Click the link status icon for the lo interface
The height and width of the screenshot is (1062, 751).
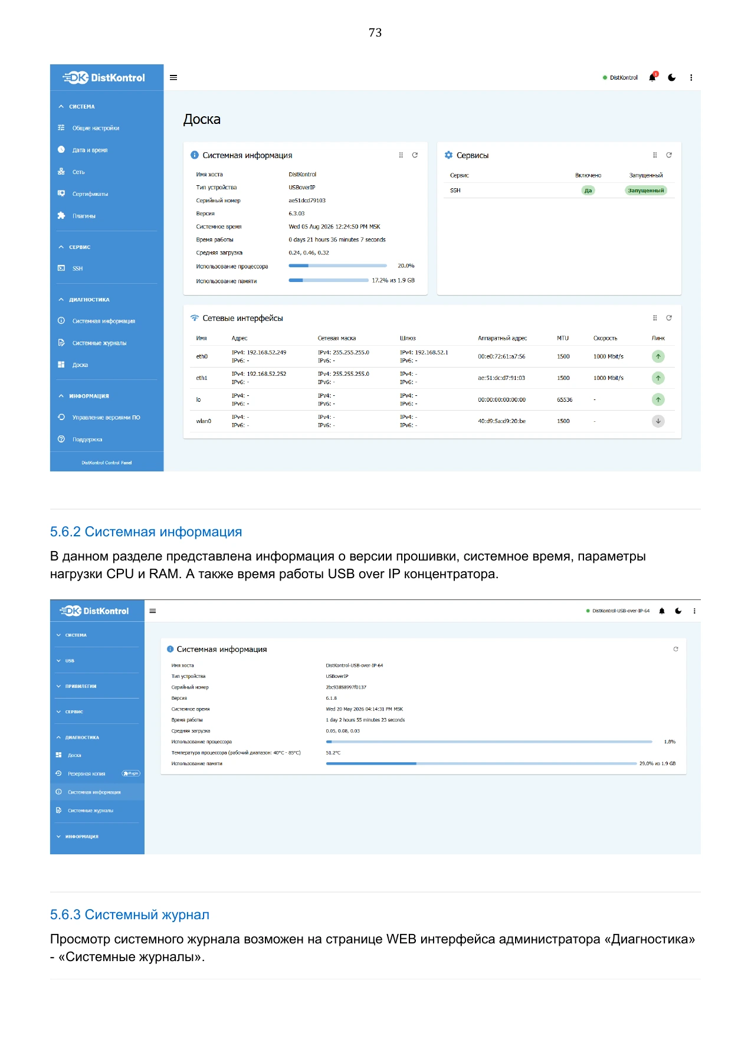tap(658, 399)
